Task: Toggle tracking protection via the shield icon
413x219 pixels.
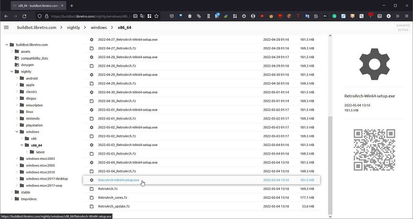Action: [x=40, y=16]
